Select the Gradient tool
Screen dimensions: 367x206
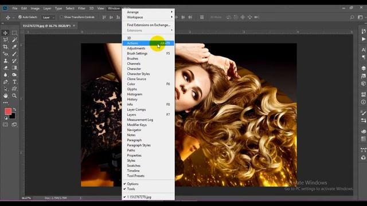point(14,68)
